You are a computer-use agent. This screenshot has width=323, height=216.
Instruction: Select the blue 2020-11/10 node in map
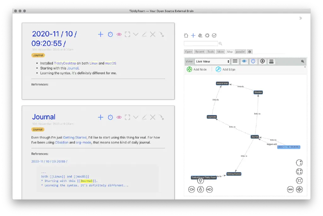(289, 147)
